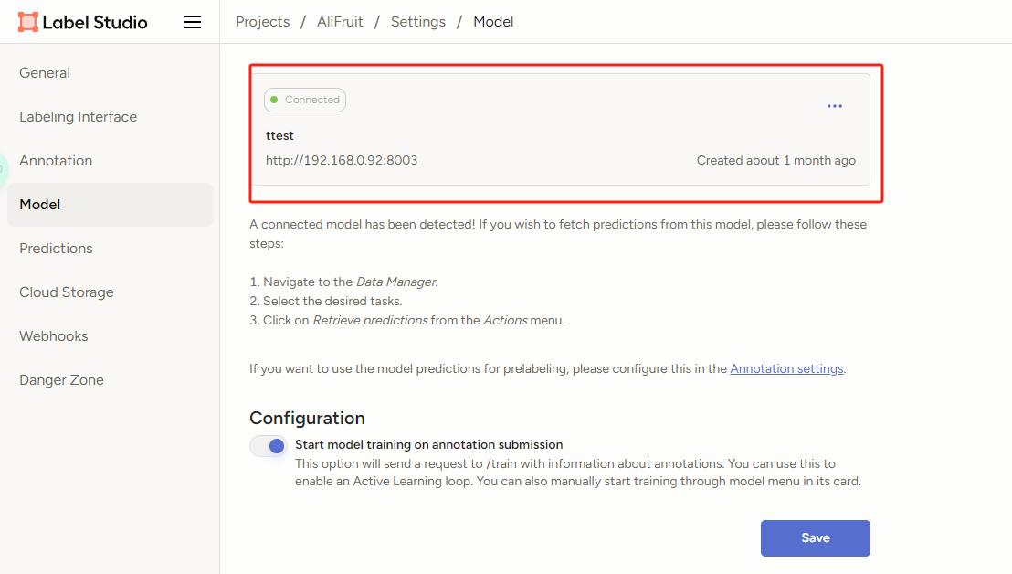Click the Settings breadcrumb
1012x574 pixels.
418,22
